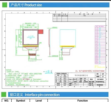Click the yellow highlighted note below pin table
This screenshot has height=102, width=111.
tap(100, 67)
